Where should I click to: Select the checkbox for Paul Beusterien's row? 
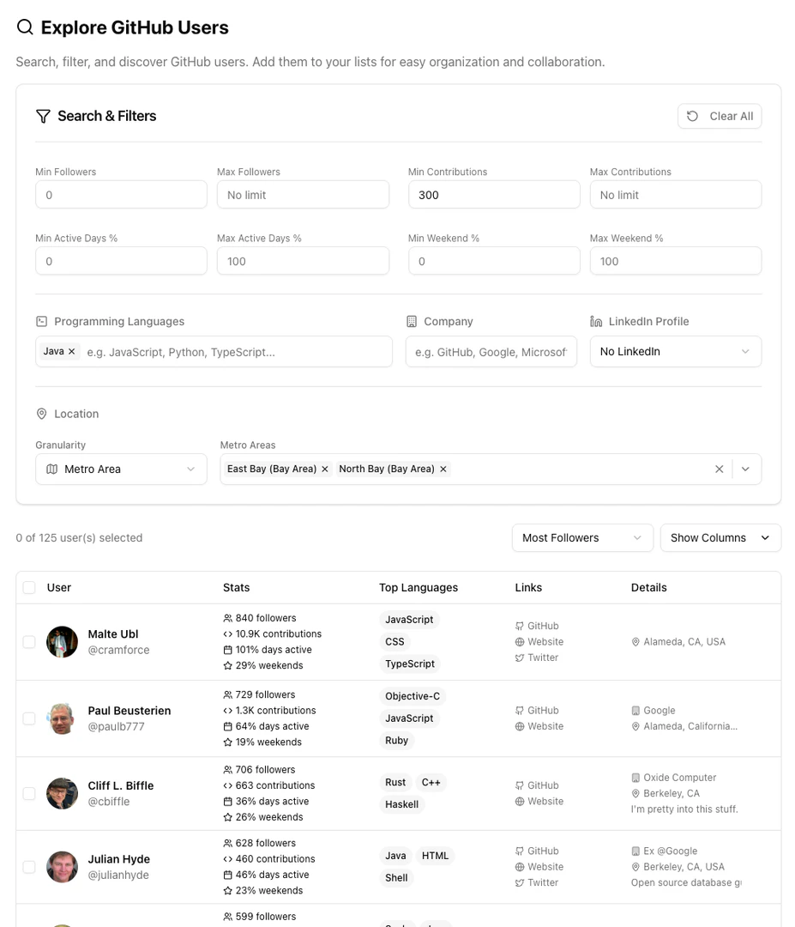(x=28, y=718)
